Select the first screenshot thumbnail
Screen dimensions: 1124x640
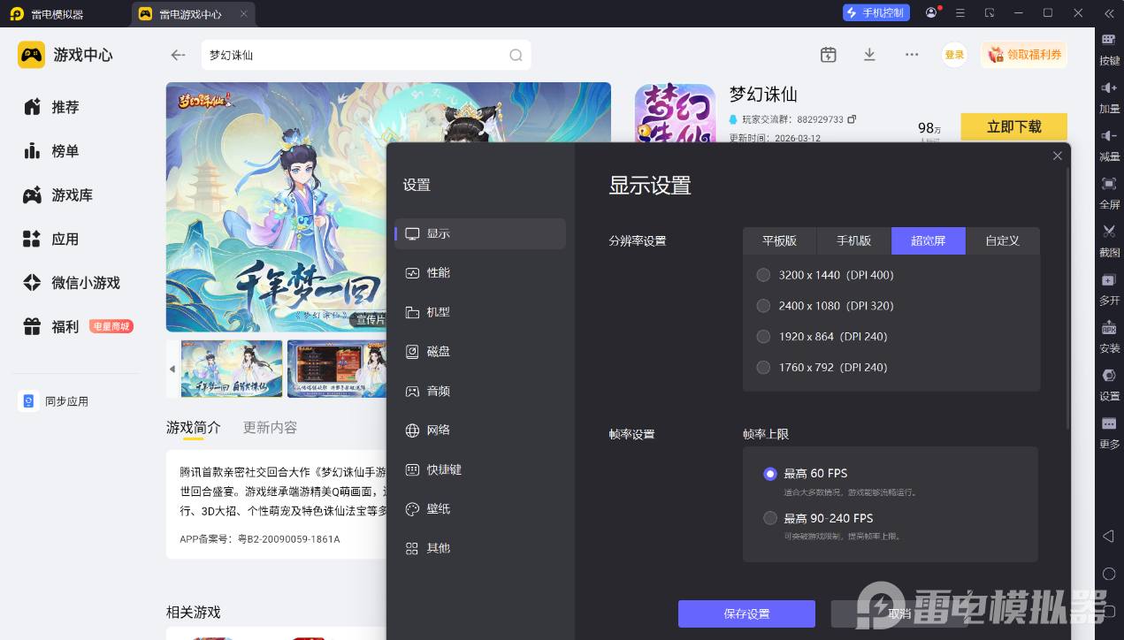click(x=232, y=369)
